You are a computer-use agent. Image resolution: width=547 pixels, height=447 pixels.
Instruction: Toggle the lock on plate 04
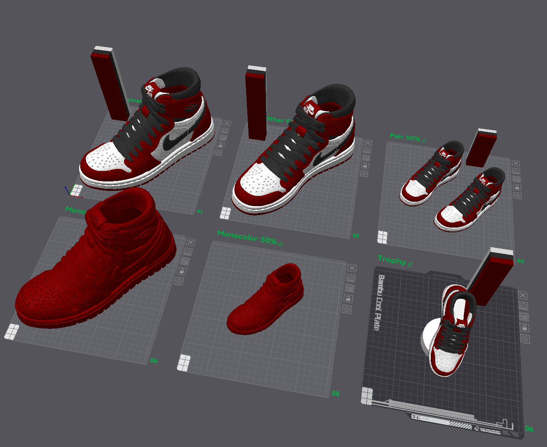(182, 271)
